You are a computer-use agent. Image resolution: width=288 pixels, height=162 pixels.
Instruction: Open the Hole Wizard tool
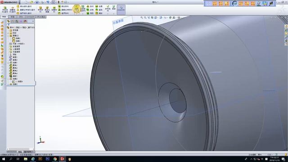(47, 9)
